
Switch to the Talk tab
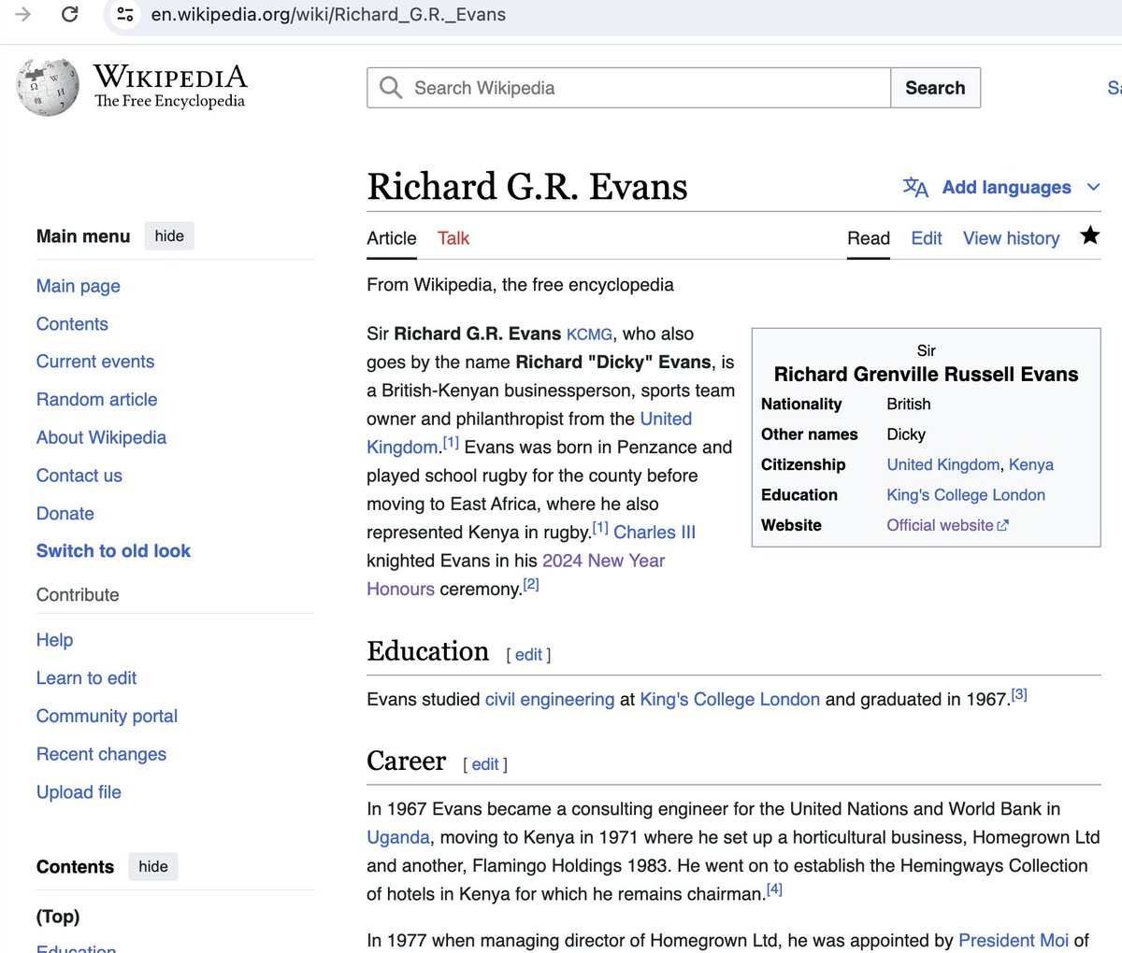[x=453, y=238]
